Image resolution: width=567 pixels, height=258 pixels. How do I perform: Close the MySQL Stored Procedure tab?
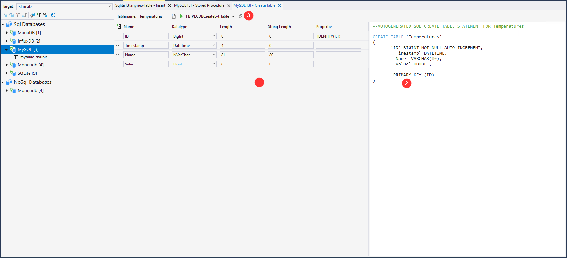[x=229, y=6]
